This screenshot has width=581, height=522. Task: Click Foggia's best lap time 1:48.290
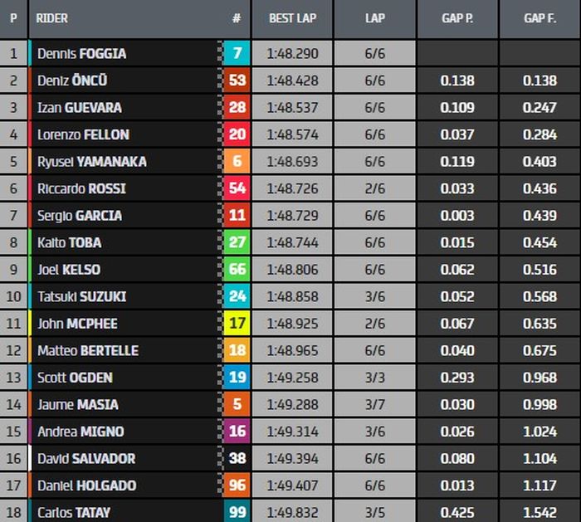click(292, 54)
